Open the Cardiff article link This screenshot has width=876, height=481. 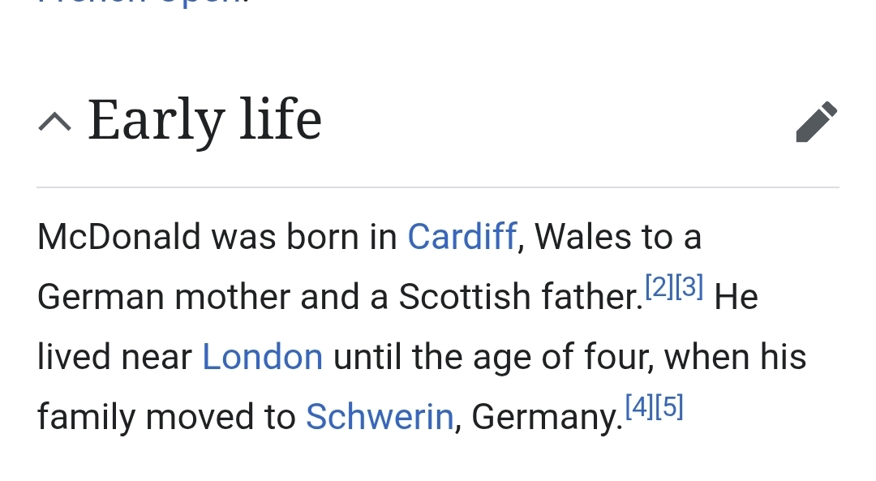[462, 236]
